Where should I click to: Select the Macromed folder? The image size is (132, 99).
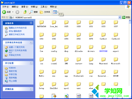coord(103,61)
